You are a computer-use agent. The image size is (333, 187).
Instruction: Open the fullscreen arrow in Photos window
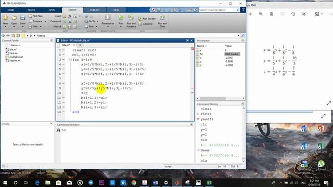pos(329,103)
